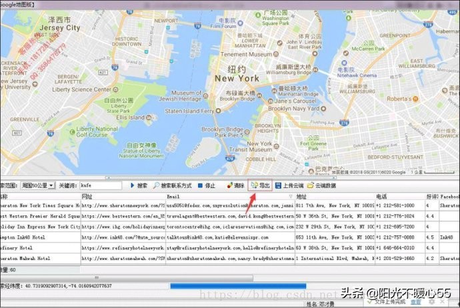Click the Tenement Museum marker on the map
The image size is (460, 308).
click(x=276, y=54)
